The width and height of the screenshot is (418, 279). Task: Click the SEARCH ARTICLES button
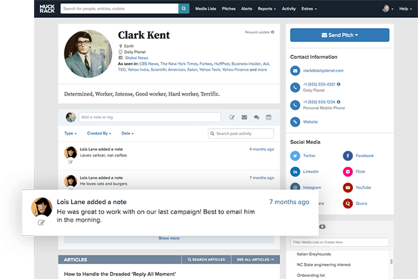pos(207,259)
